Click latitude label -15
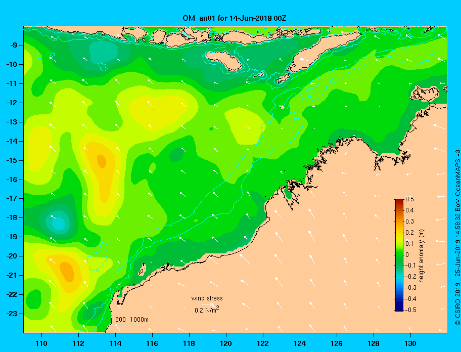The height and width of the screenshot is (352, 461). (x=12, y=160)
